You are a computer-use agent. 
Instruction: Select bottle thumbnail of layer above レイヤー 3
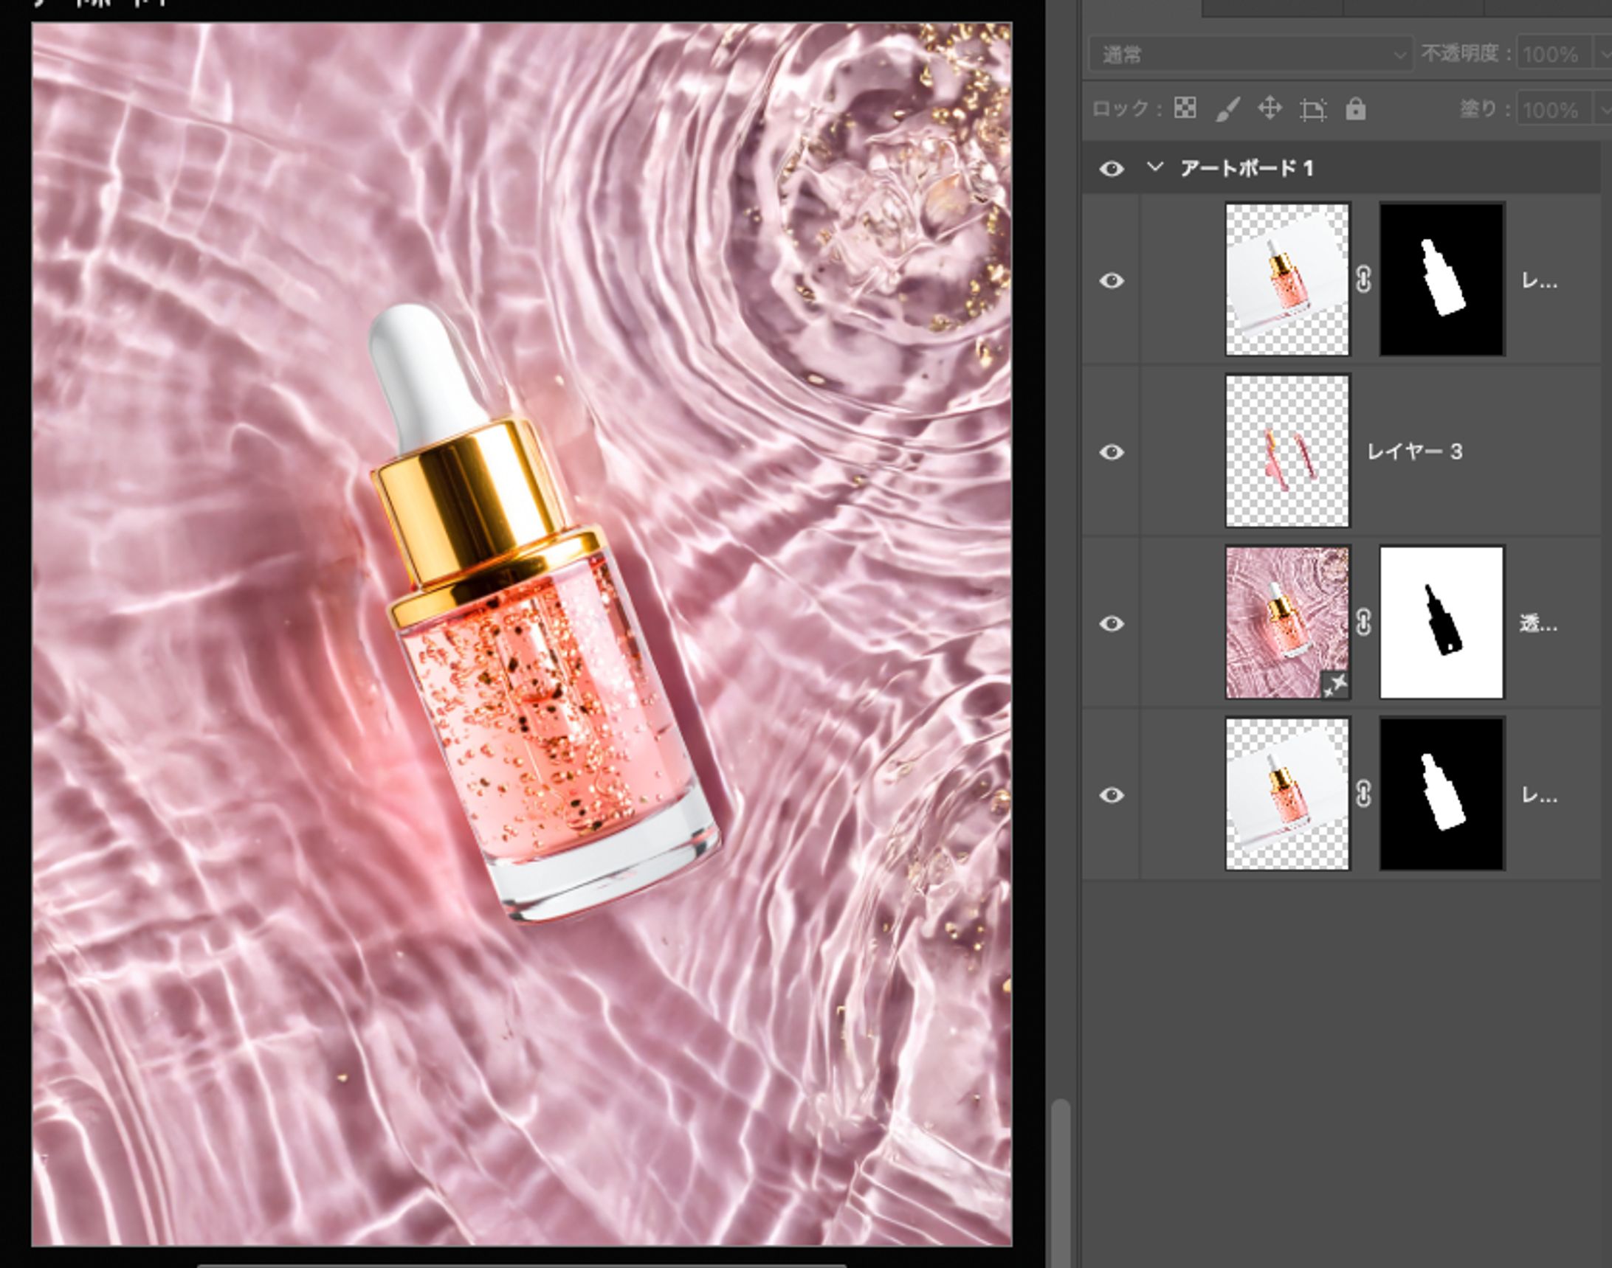1287,280
